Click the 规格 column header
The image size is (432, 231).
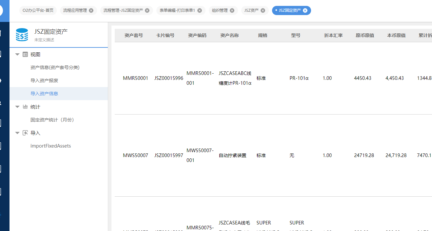(263, 35)
